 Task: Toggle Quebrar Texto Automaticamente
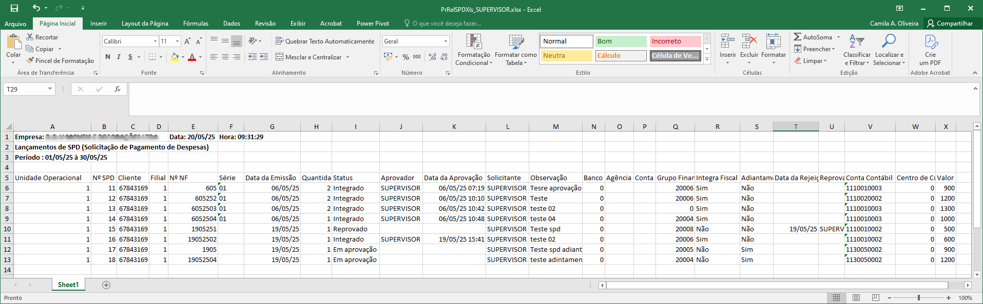[325, 41]
